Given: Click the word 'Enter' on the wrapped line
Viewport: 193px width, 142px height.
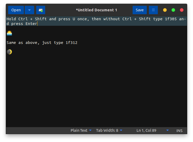Looking at the screenshot, I should (x=31, y=24).
